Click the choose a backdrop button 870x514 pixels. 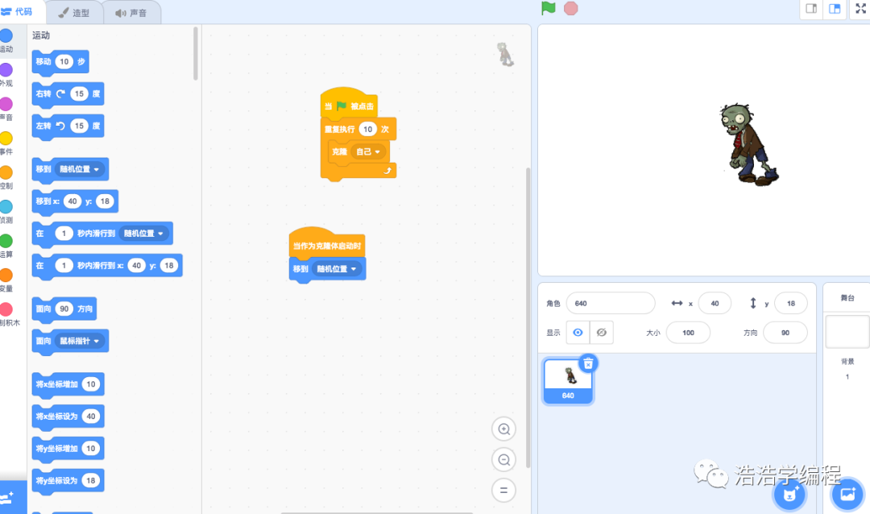tap(847, 494)
